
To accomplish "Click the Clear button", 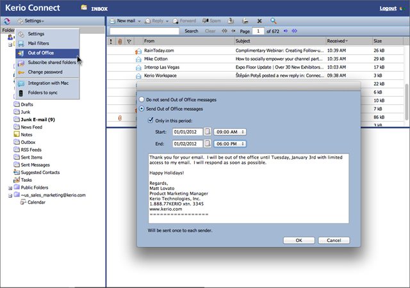I will [x=210, y=31].
